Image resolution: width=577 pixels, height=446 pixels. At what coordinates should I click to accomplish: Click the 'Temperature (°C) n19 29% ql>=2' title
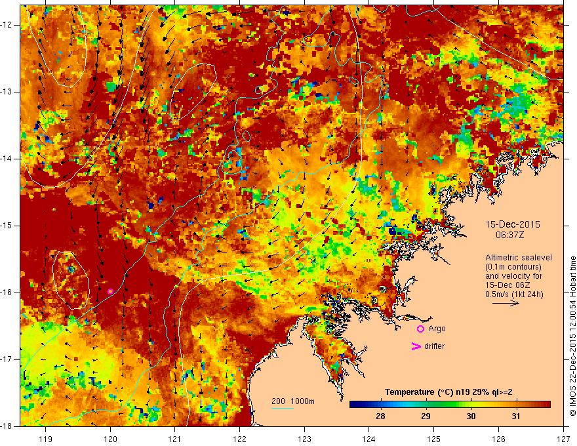click(x=448, y=392)
